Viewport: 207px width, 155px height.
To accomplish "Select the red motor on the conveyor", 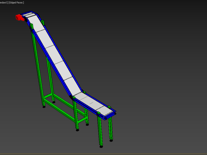I will (x=20, y=18).
